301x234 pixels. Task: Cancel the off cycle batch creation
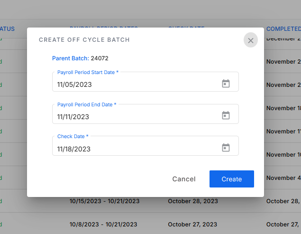point(184,179)
